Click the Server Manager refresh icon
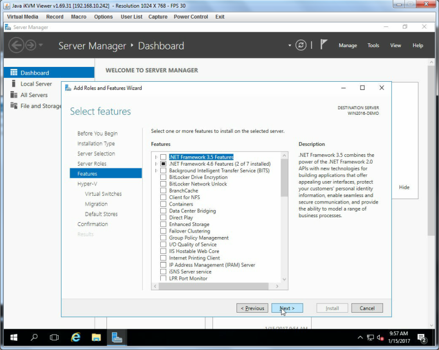 pyautogui.click(x=301, y=45)
